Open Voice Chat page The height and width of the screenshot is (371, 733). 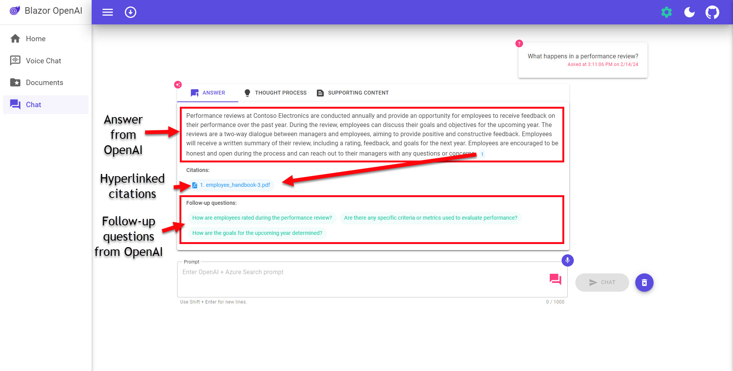(x=46, y=61)
